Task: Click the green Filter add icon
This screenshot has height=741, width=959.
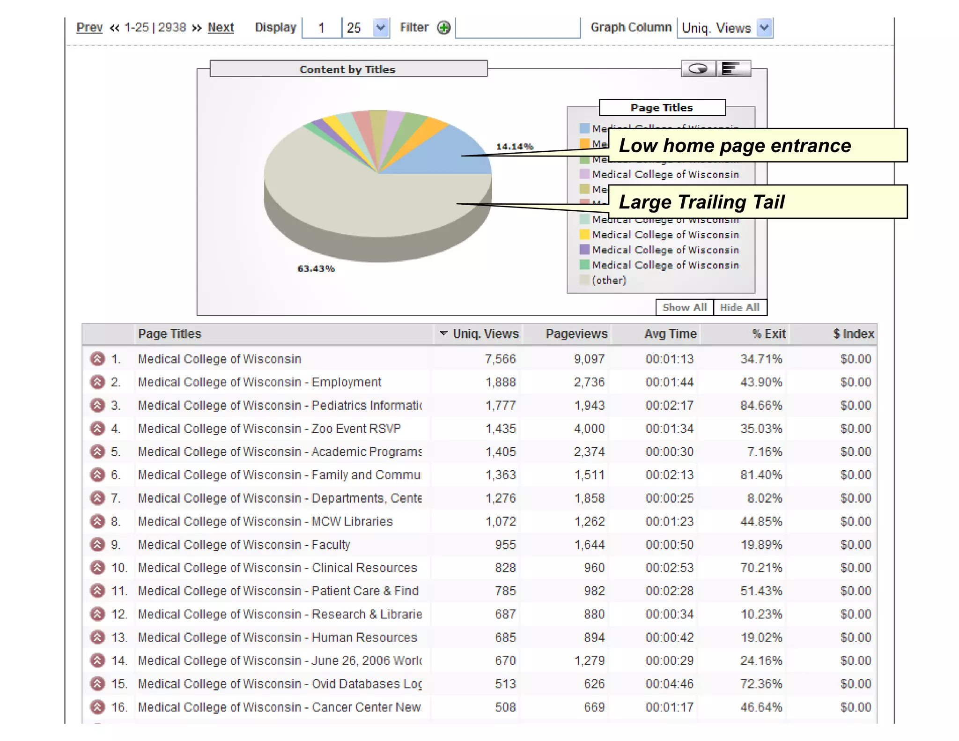Action: click(x=443, y=28)
